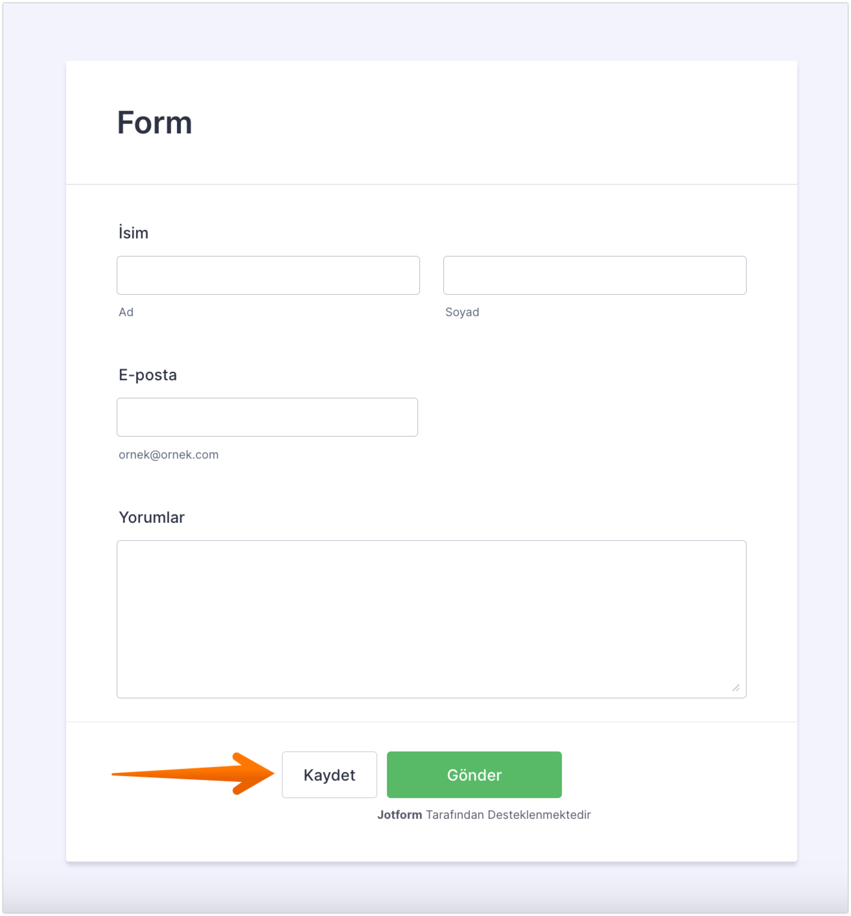The height and width of the screenshot is (916, 851).
Task: Click the Form title heading
Action: [154, 123]
